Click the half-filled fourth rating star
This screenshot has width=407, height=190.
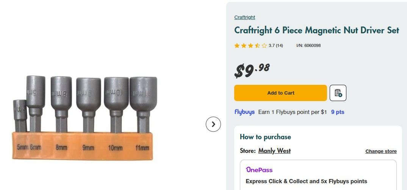[x=258, y=46]
